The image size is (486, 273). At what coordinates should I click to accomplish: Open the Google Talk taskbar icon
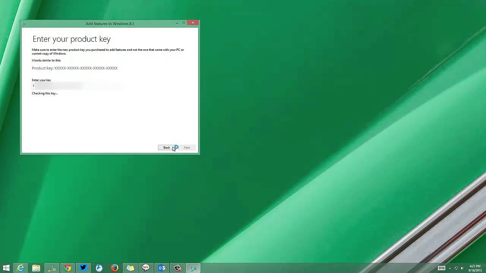click(x=146, y=268)
